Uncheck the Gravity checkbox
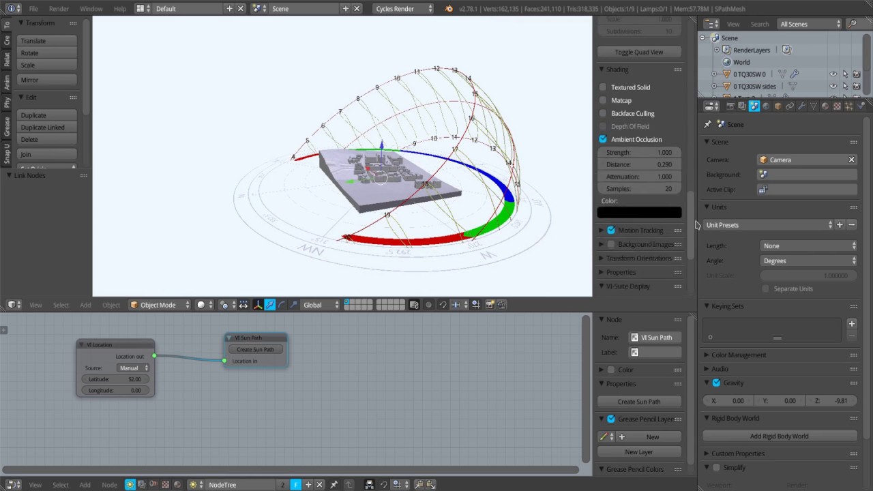The image size is (873, 491). pos(716,383)
